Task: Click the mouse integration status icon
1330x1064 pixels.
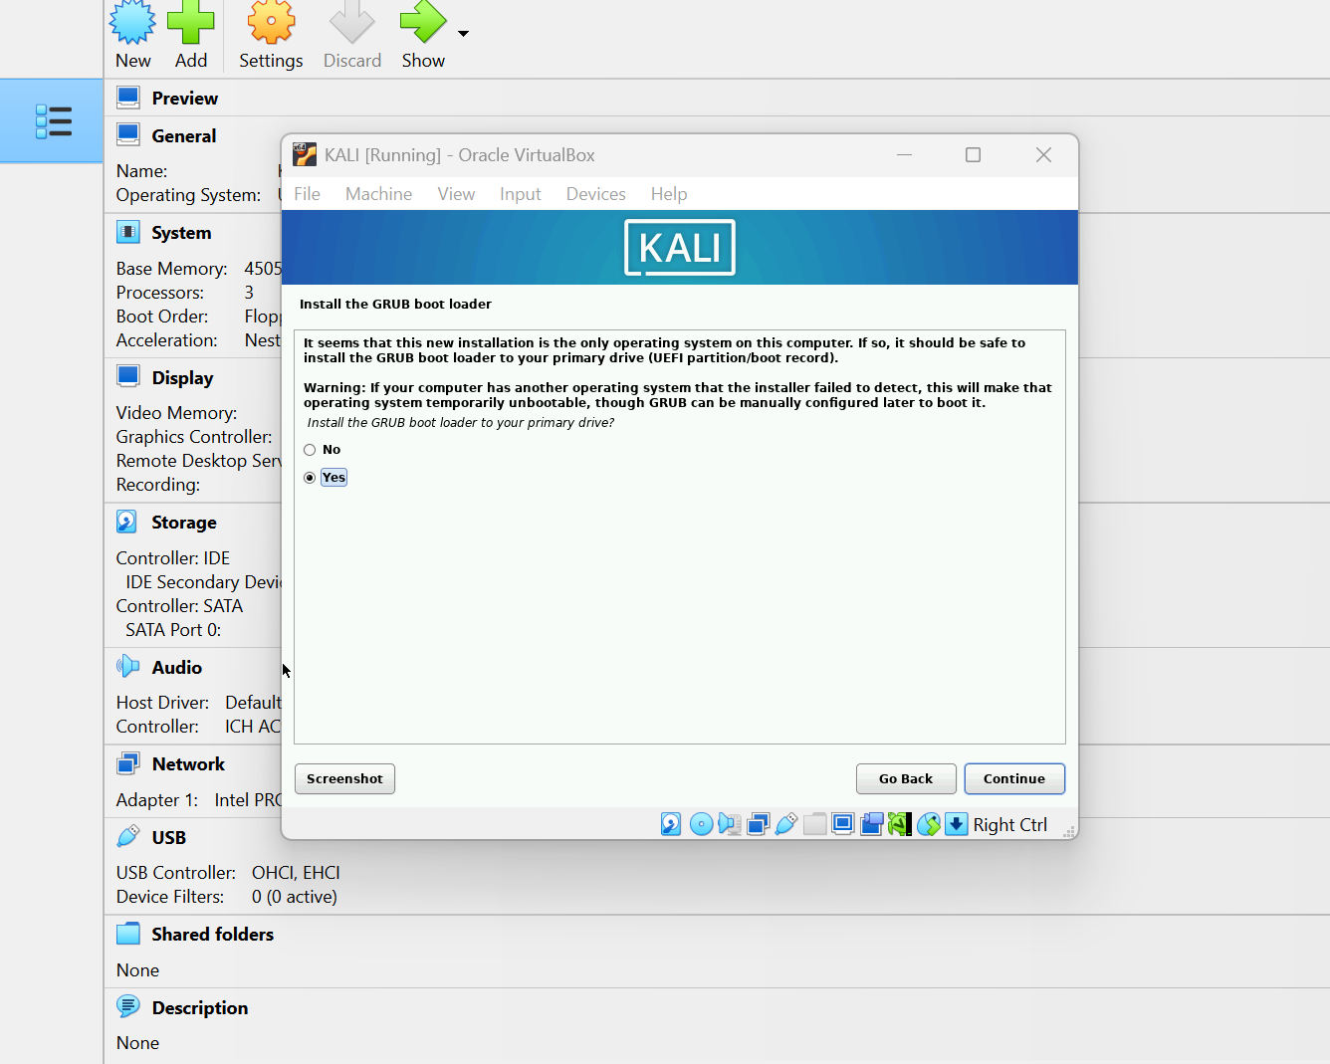Action: tap(929, 824)
